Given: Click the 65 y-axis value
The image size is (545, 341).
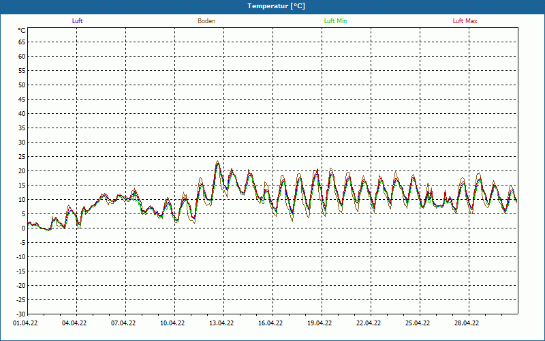Looking at the screenshot, I should (22, 42).
